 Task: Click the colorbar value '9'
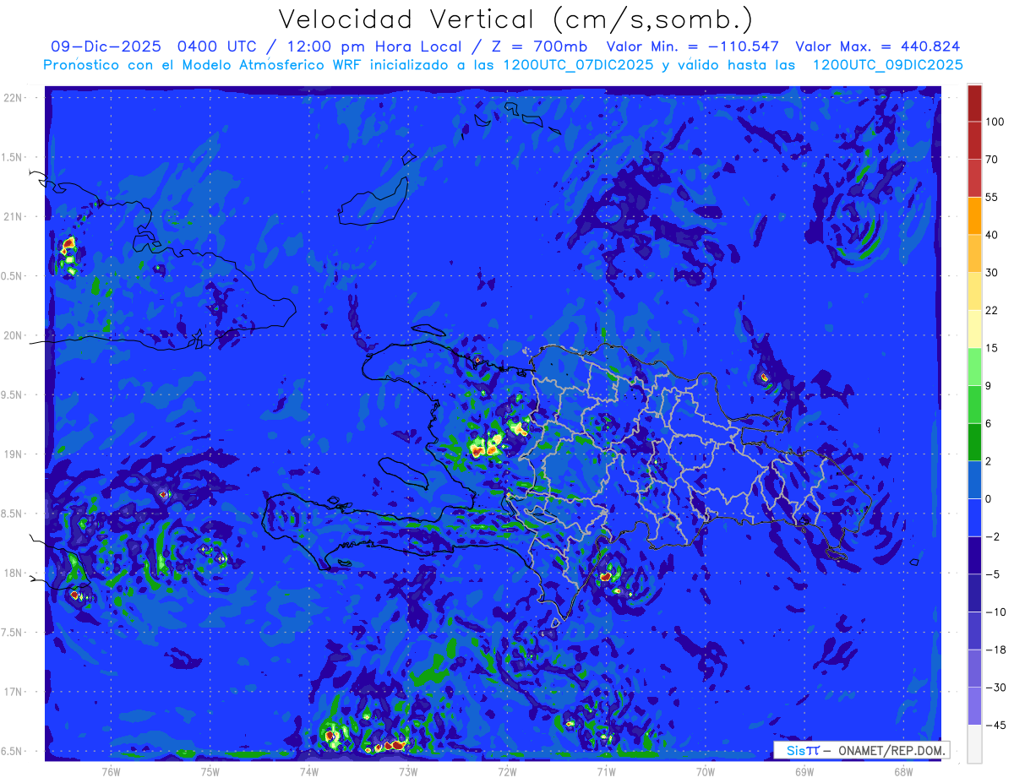pos(989,386)
